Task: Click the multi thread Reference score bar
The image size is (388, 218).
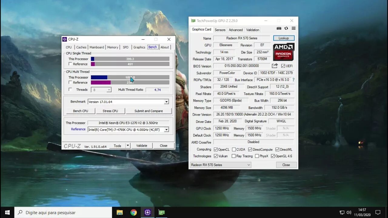Action: [130, 82]
